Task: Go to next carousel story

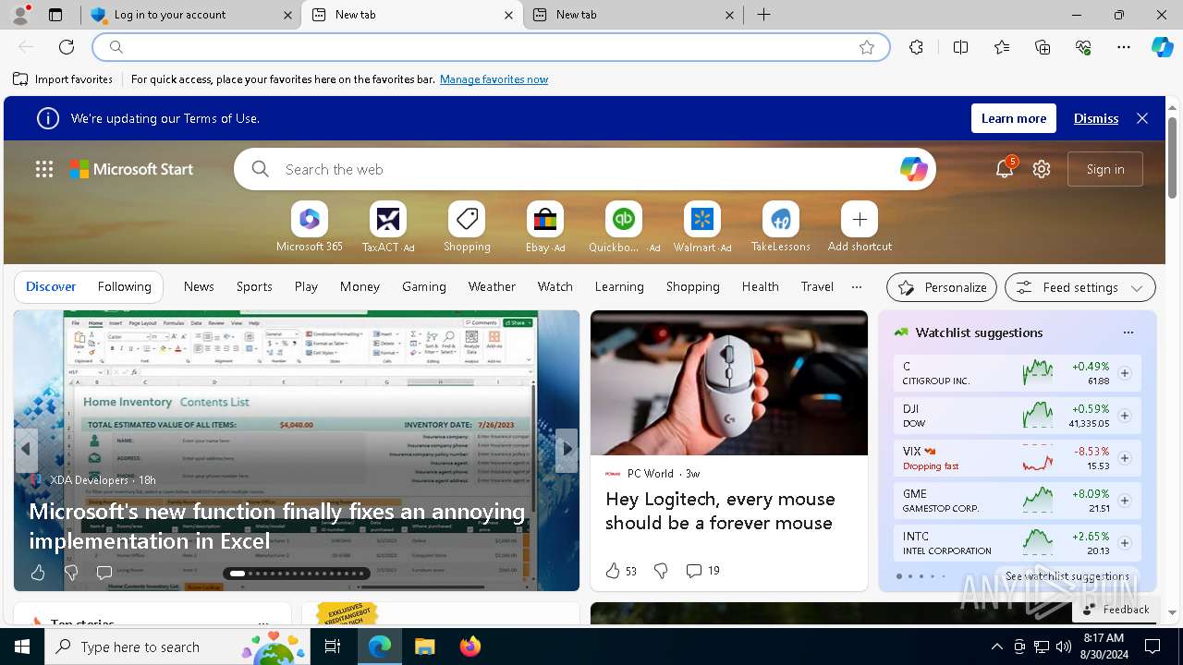Action: pos(567,450)
